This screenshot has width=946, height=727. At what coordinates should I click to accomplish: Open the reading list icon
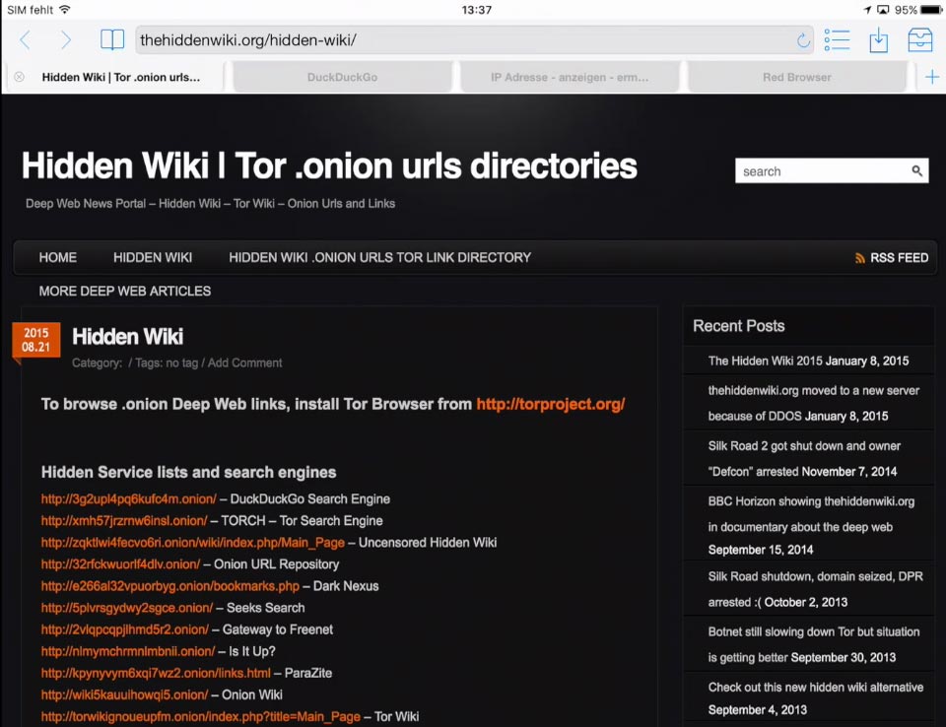(x=837, y=40)
